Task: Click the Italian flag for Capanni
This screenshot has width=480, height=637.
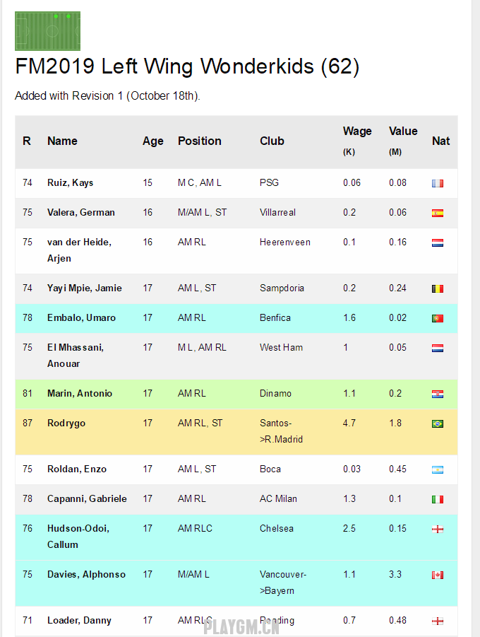Action: (x=438, y=499)
